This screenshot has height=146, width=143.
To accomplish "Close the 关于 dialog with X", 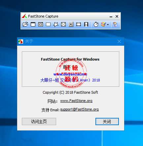I will tap(119, 41).
